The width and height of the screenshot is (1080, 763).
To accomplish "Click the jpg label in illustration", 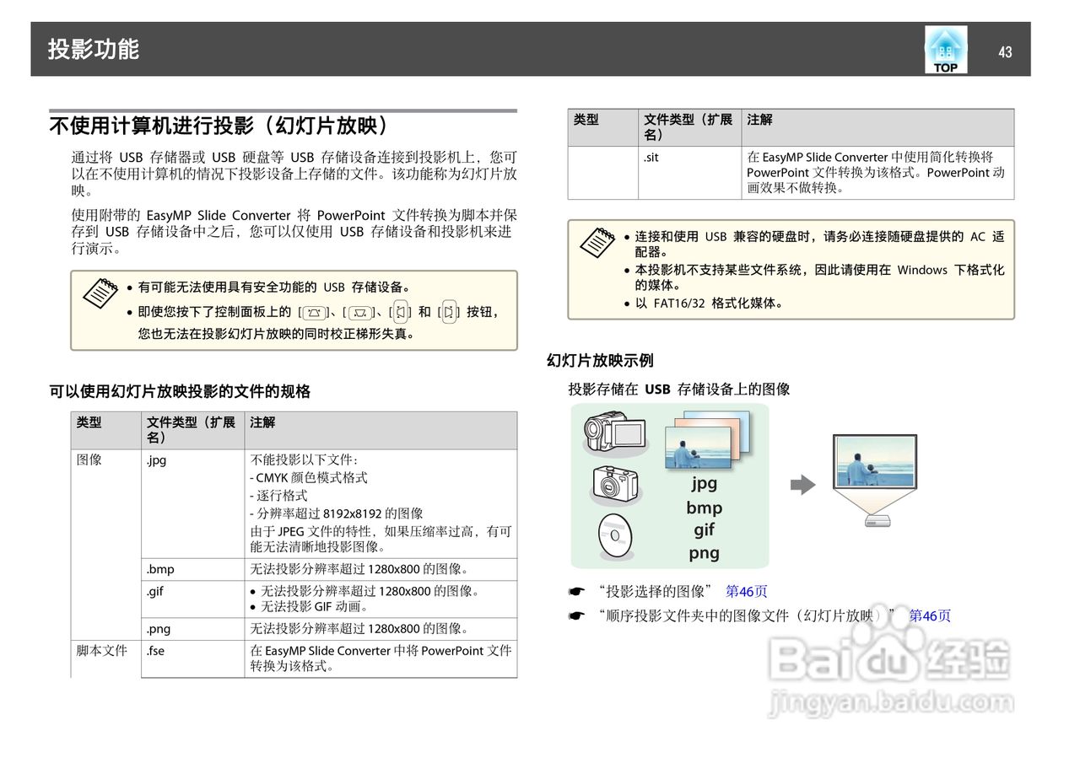I will click(x=705, y=482).
